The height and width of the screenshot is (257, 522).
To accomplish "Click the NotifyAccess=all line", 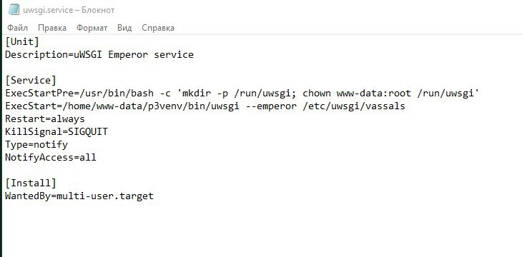I will click(51, 157).
